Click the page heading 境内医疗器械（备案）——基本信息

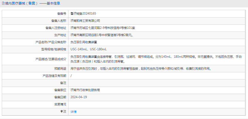coord(33,3)
